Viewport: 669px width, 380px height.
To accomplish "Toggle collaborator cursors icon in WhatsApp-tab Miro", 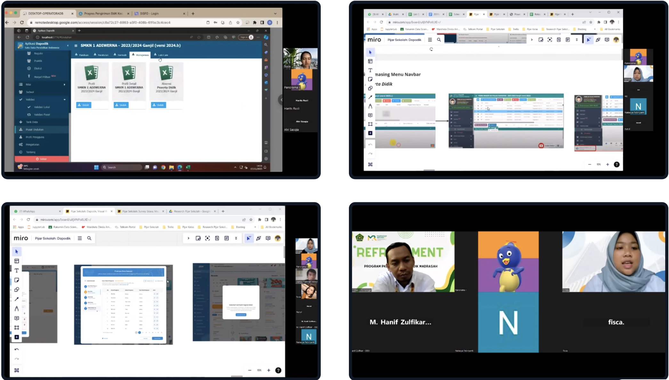I will point(249,238).
